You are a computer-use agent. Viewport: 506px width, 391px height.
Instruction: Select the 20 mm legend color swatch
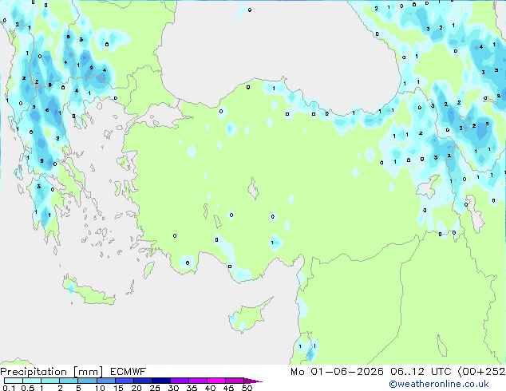[x=142, y=381]
